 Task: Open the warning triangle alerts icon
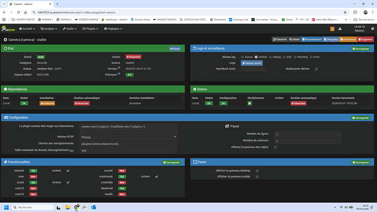(x=340, y=29)
